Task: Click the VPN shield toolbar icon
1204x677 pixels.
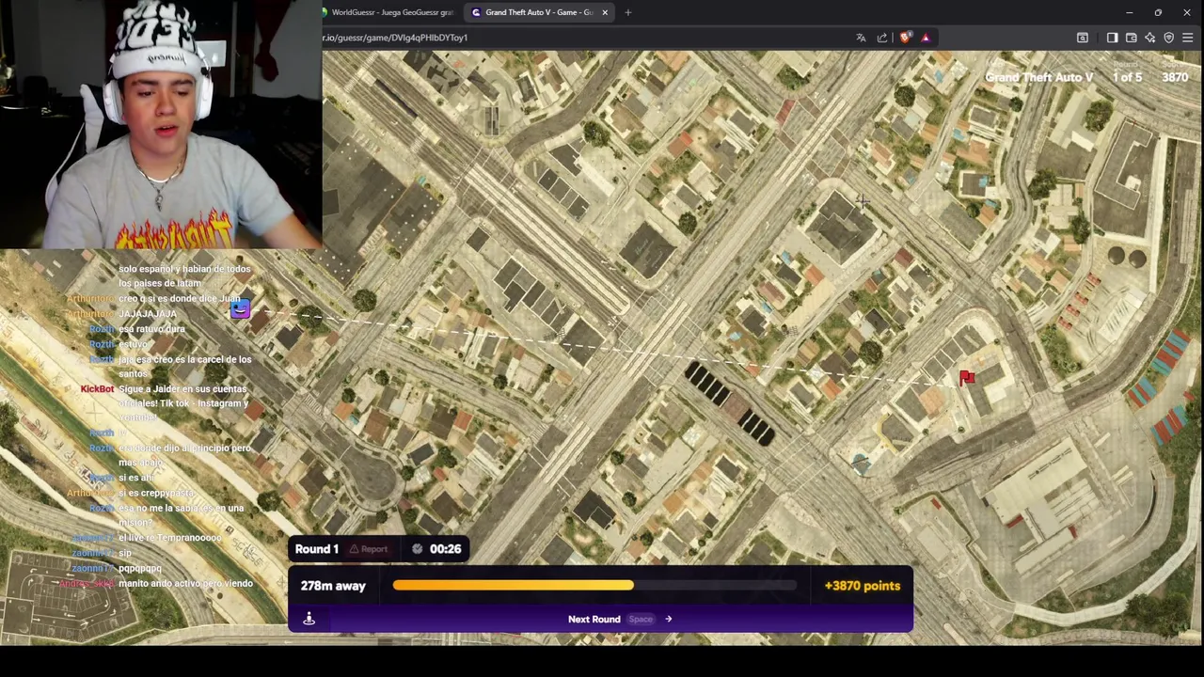Action: coord(1169,38)
